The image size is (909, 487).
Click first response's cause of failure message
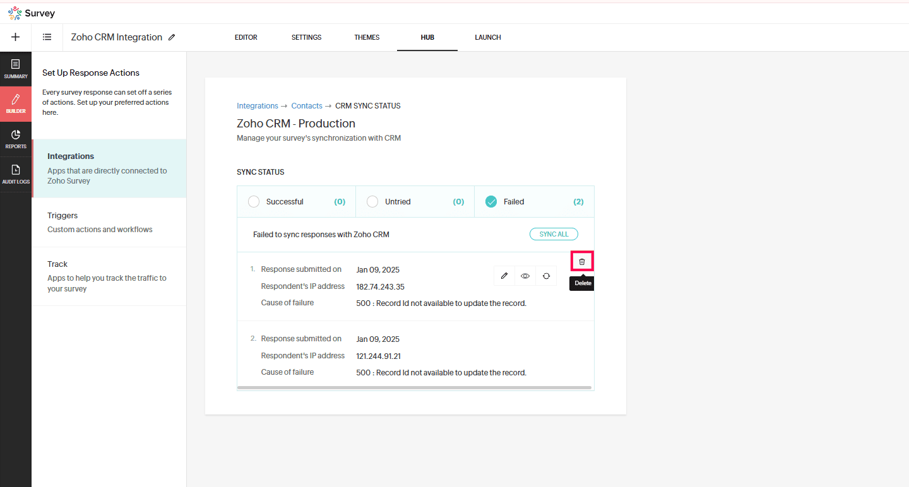[x=441, y=303]
